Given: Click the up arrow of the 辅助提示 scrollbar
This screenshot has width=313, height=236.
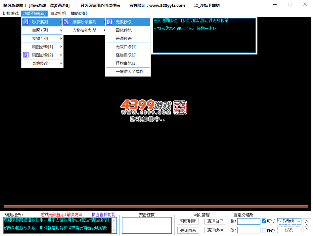Looking at the screenshot, I should [114, 220].
